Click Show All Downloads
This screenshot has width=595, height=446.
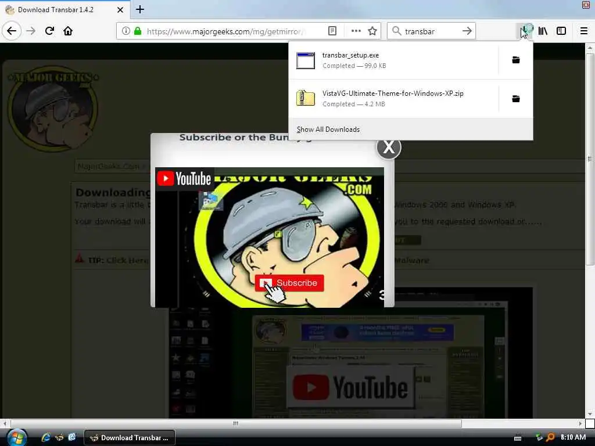[x=328, y=130]
